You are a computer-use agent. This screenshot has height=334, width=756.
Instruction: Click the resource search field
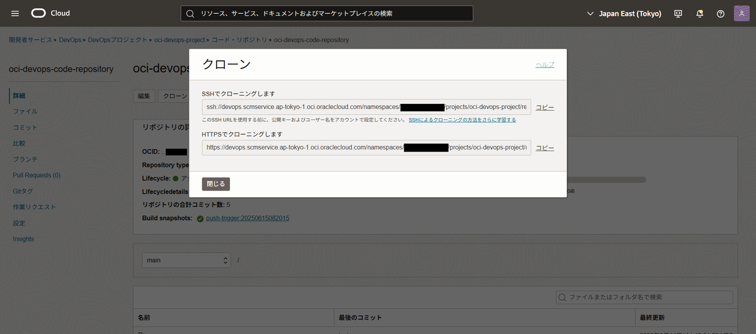(327, 13)
